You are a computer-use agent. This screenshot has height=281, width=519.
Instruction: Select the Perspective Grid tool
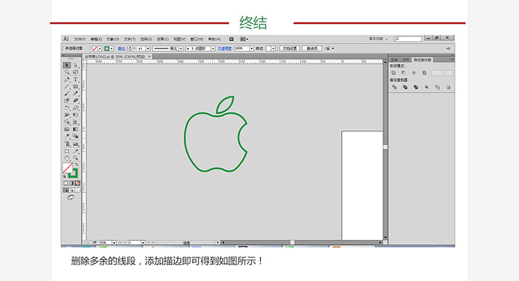coord(76,122)
